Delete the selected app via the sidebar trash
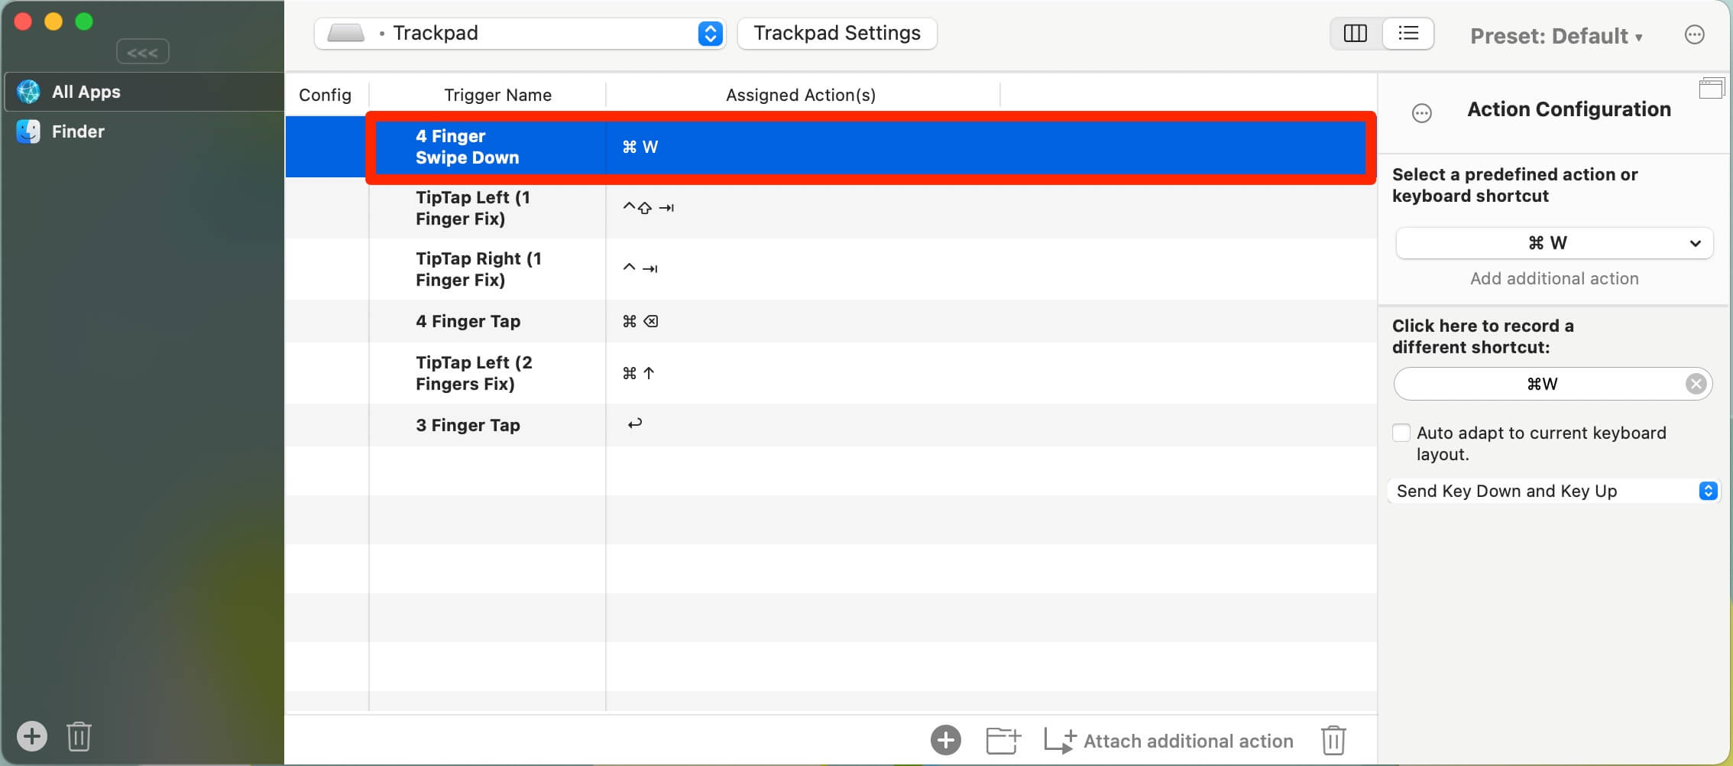 pos(79,736)
